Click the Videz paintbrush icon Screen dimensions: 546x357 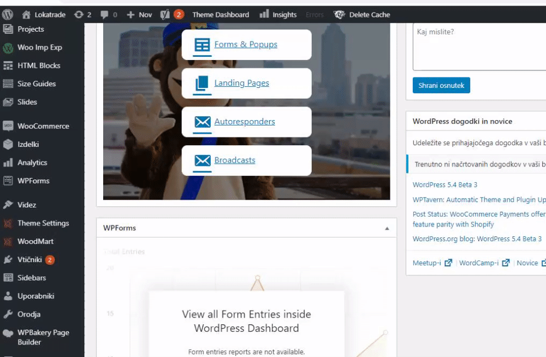[x=8, y=205]
